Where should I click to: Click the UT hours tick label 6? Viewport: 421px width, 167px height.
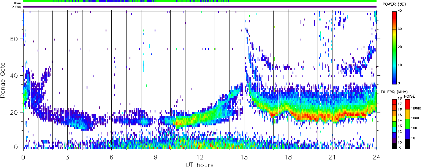(x=111, y=157)
